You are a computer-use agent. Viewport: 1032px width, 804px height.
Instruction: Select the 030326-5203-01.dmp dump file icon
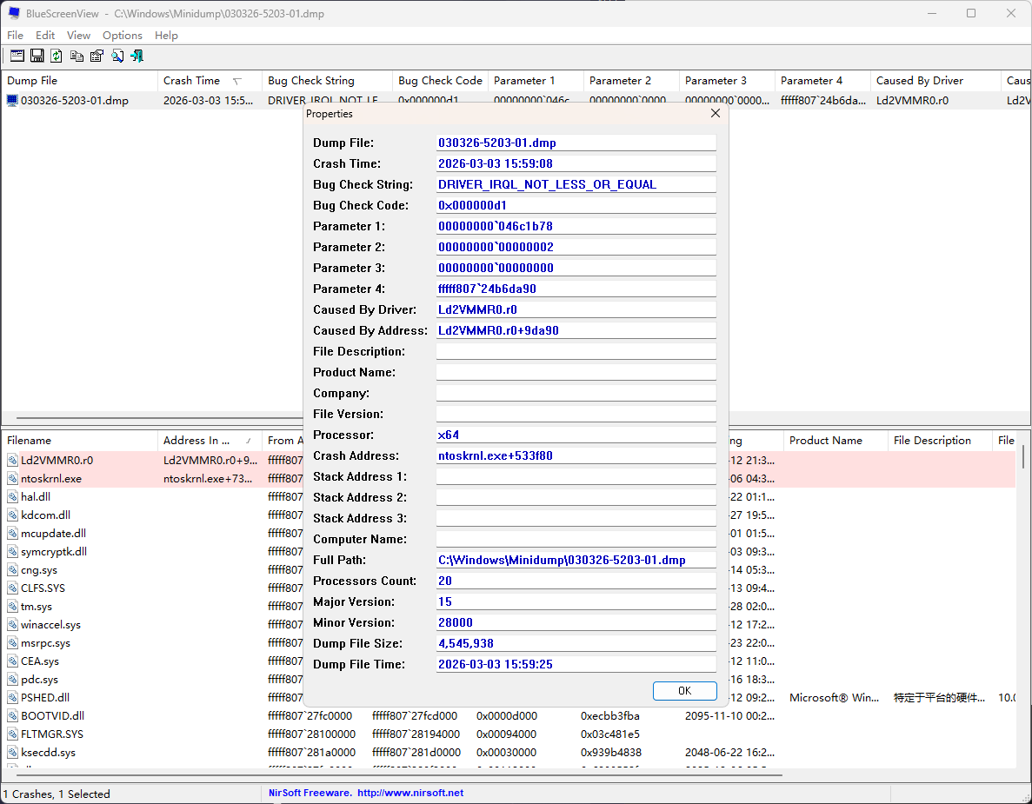[12, 100]
